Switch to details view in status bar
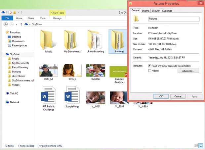The height and width of the screenshot is (150, 205). 196,146
